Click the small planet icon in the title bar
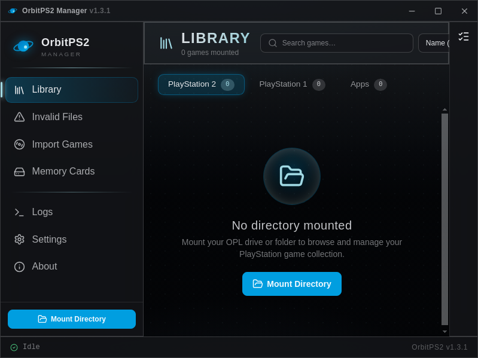 coord(13,11)
